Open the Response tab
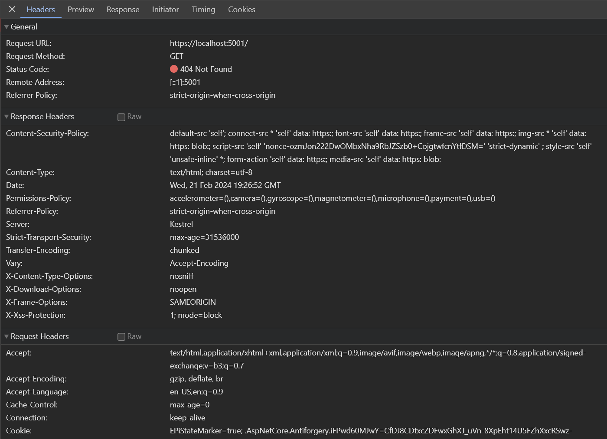The width and height of the screenshot is (607, 439). (123, 9)
